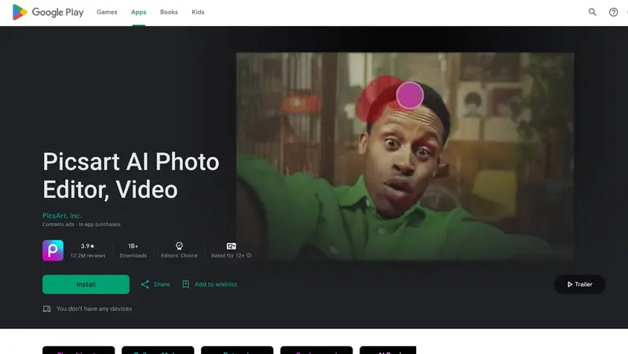Click the Share label
The height and width of the screenshot is (354, 628).
coord(162,284)
